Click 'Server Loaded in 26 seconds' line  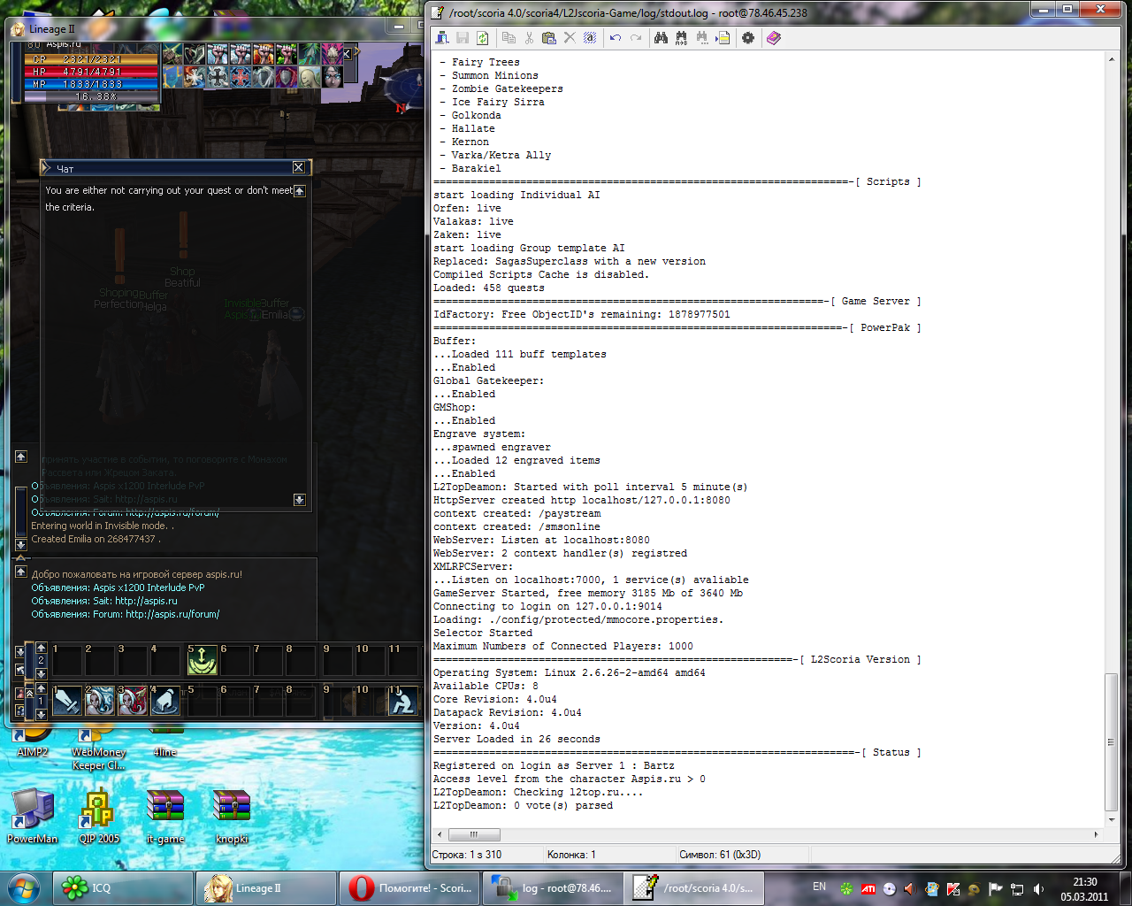pyautogui.click(x=516, y=739)
